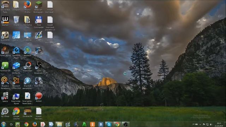Select the Old Firefox Data folder
The height and width of the screenshot is (127, 226).
(x=28, y=22)
